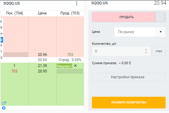Decrease quantity with the down arrow
Screen dimensions: 169x113
[146, 53]
